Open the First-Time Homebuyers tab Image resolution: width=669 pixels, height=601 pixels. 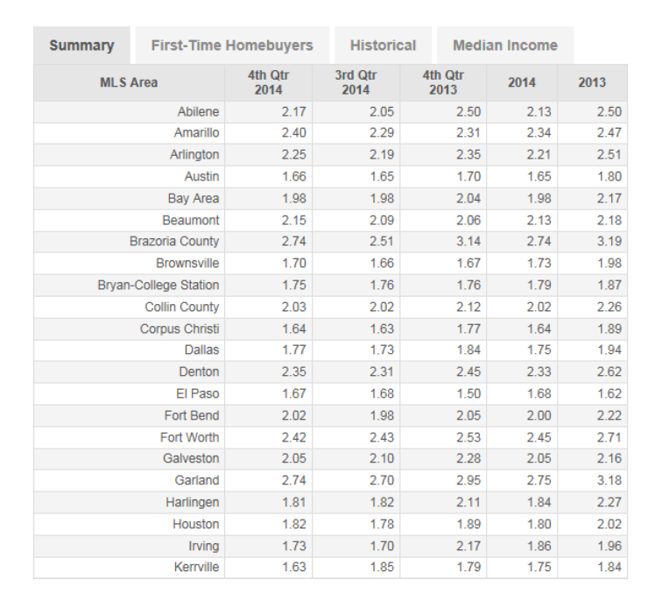click(232, 46)
